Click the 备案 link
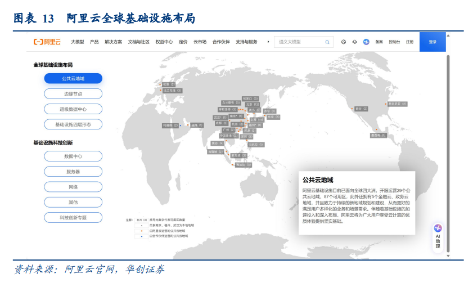Screen dimensions: 473x287 point(379,42)
